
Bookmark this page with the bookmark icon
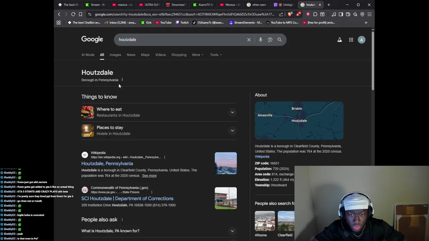pyautogui.click(x=80, y=14)
